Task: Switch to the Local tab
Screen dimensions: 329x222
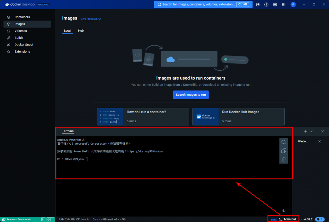Action: pos(67,30)
